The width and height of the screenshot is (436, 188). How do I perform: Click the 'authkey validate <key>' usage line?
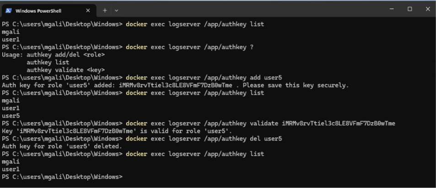65,70
